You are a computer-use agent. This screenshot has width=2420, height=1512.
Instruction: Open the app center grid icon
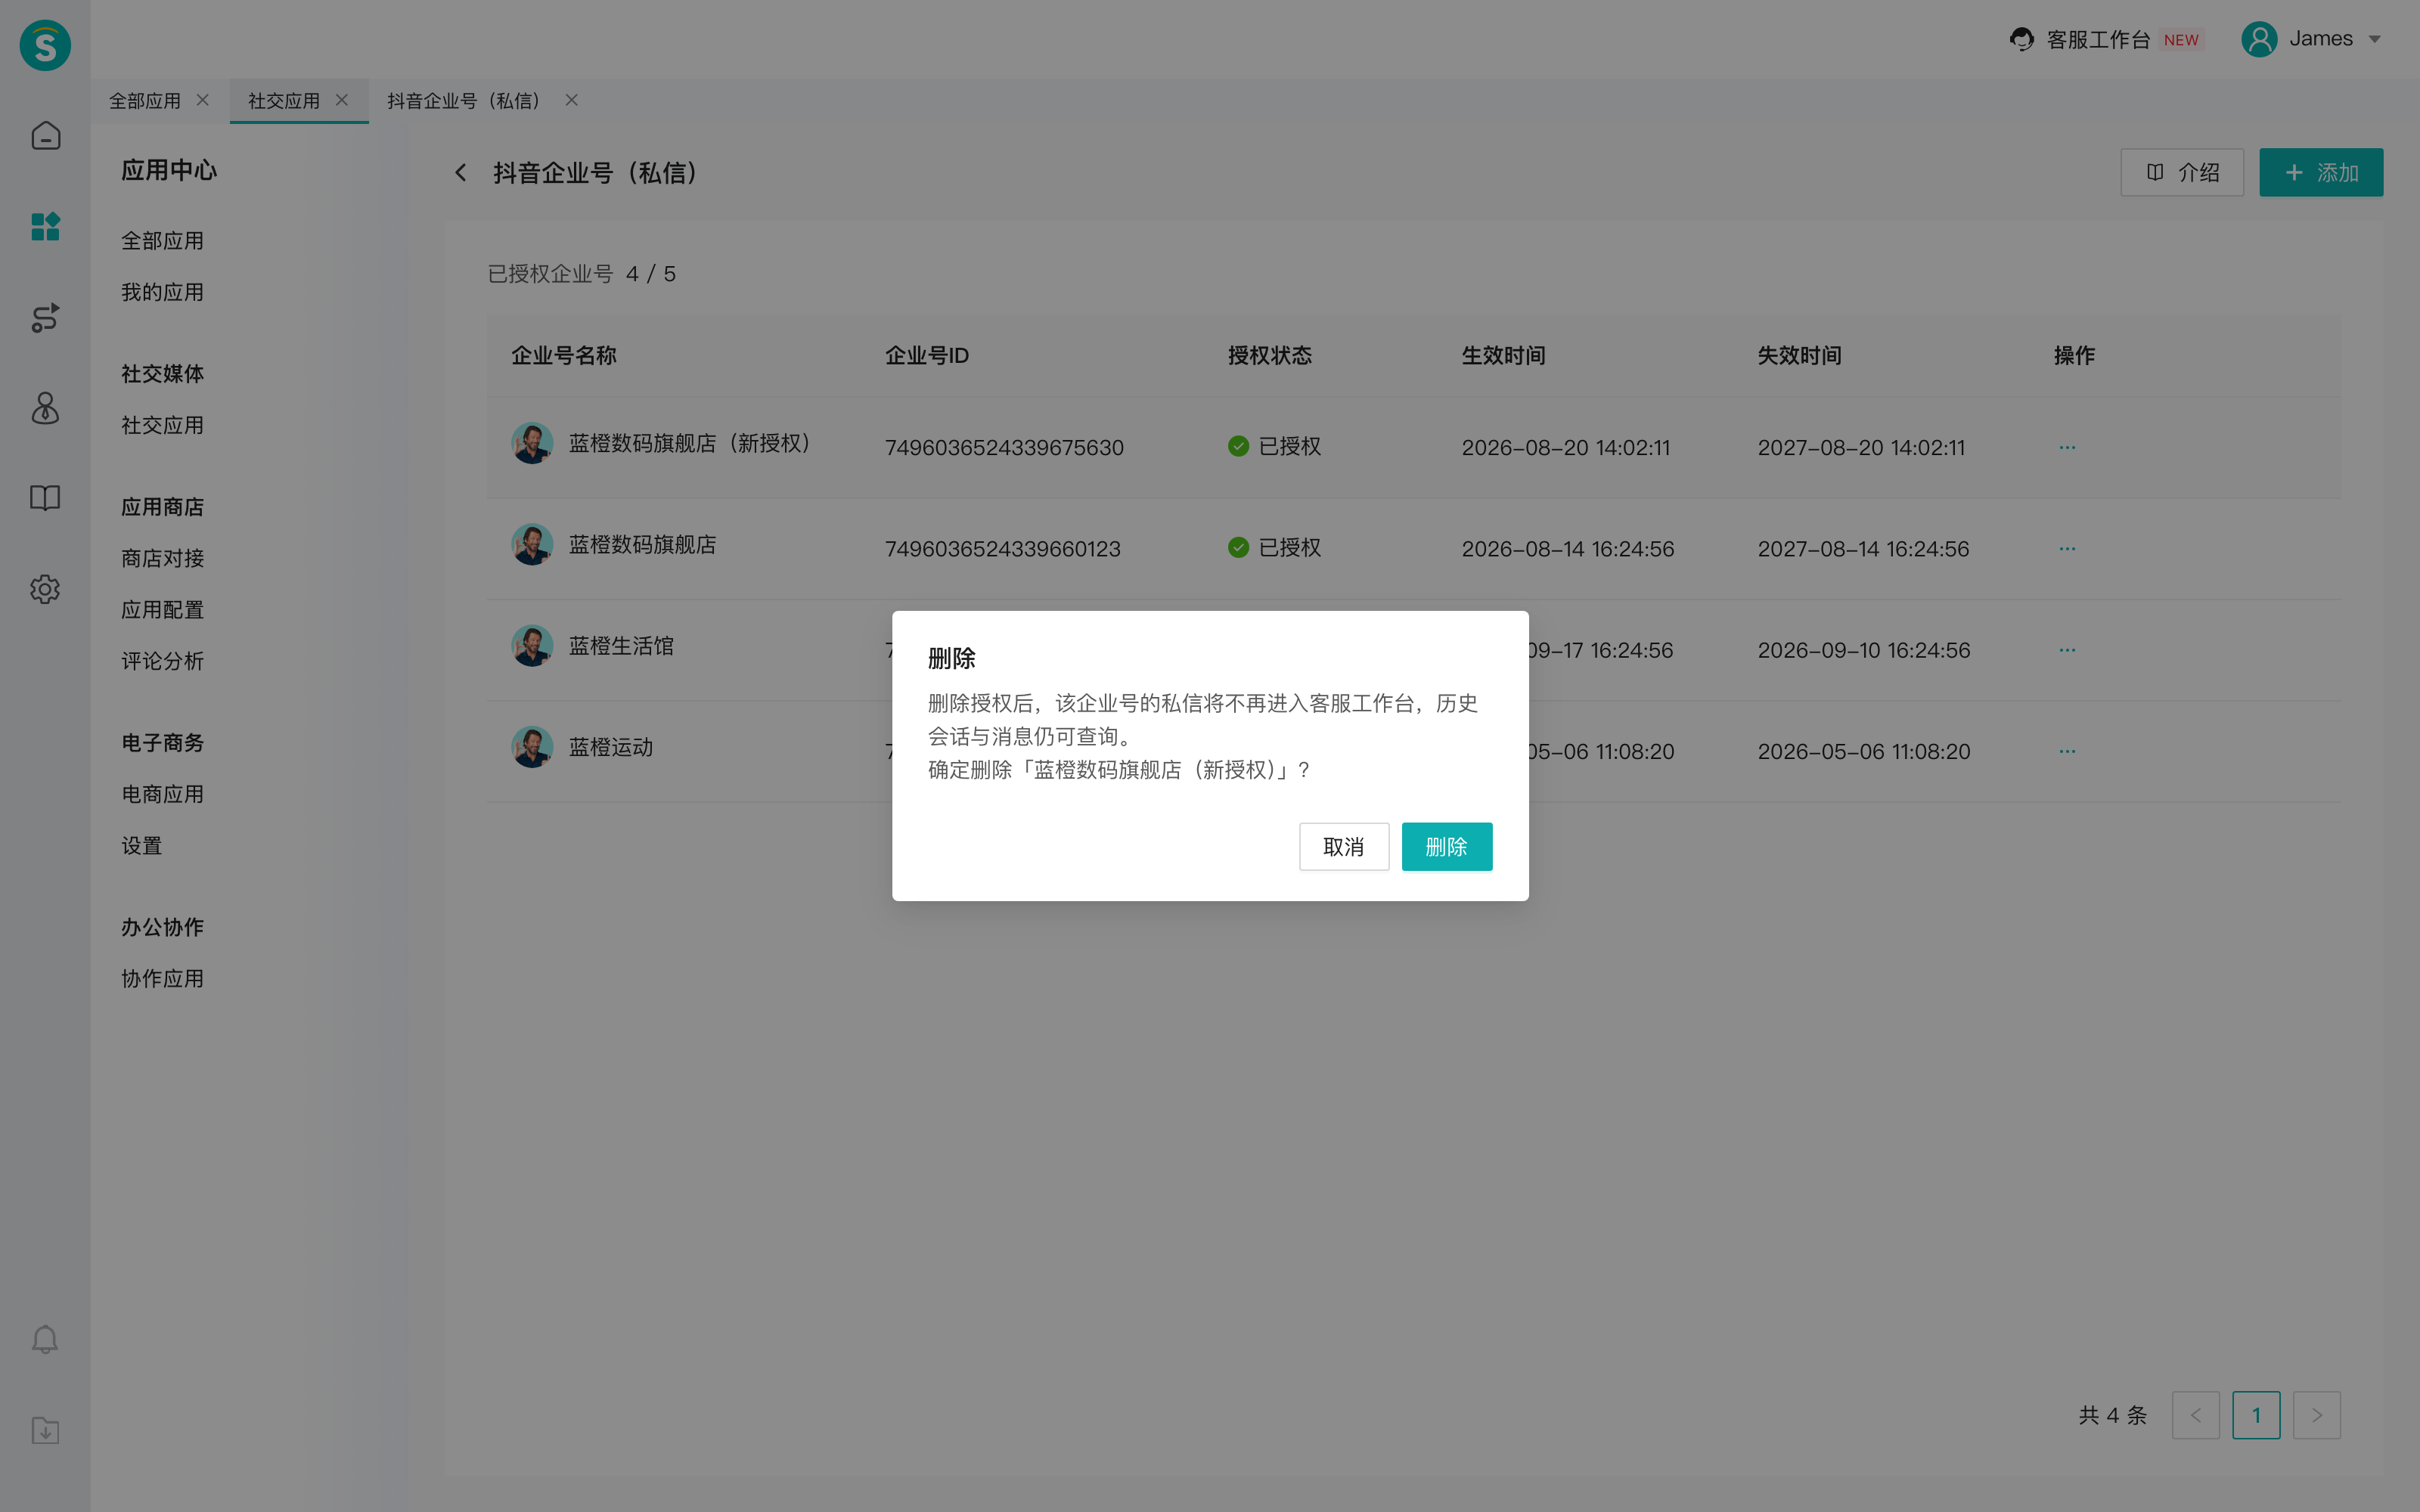coord(45,227)
